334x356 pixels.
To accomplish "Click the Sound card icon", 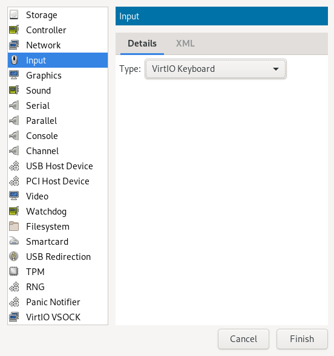I will 14,91.
